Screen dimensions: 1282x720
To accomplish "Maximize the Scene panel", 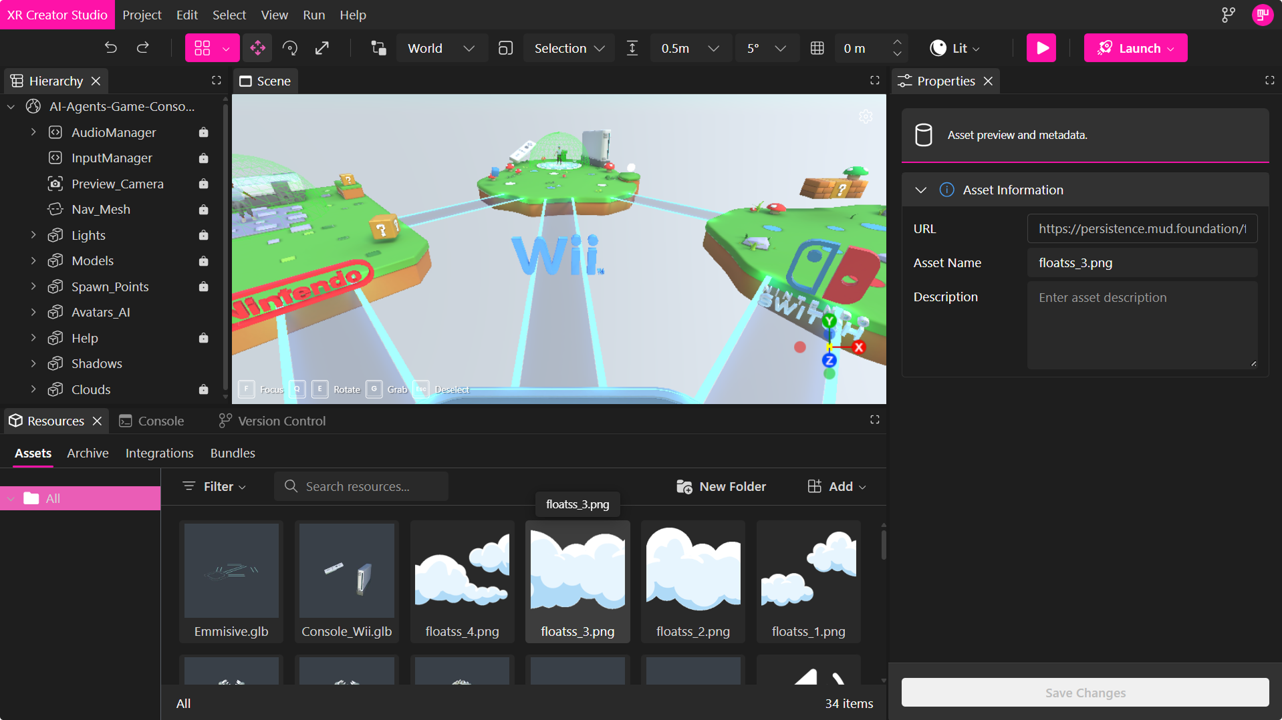I will [874, 80].
